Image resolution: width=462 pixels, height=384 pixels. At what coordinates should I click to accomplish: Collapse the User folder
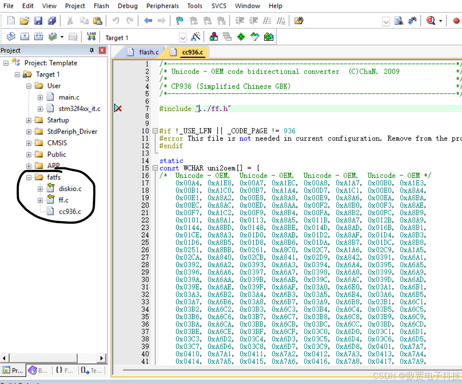[28, 86]
